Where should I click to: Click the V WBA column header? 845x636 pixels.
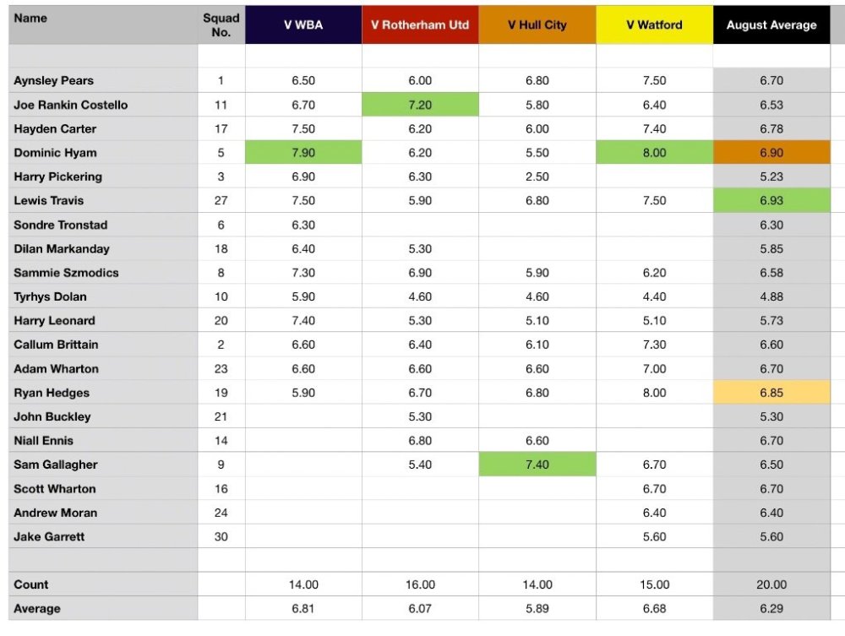(303, 25)
